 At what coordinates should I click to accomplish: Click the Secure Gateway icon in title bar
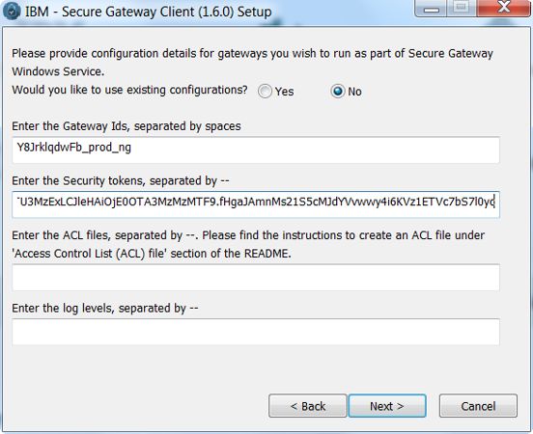pos(12,11)
